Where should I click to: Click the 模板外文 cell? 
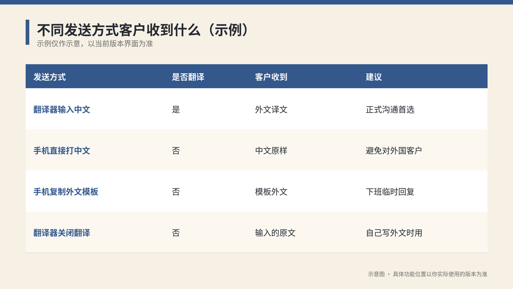pos(271,192)
